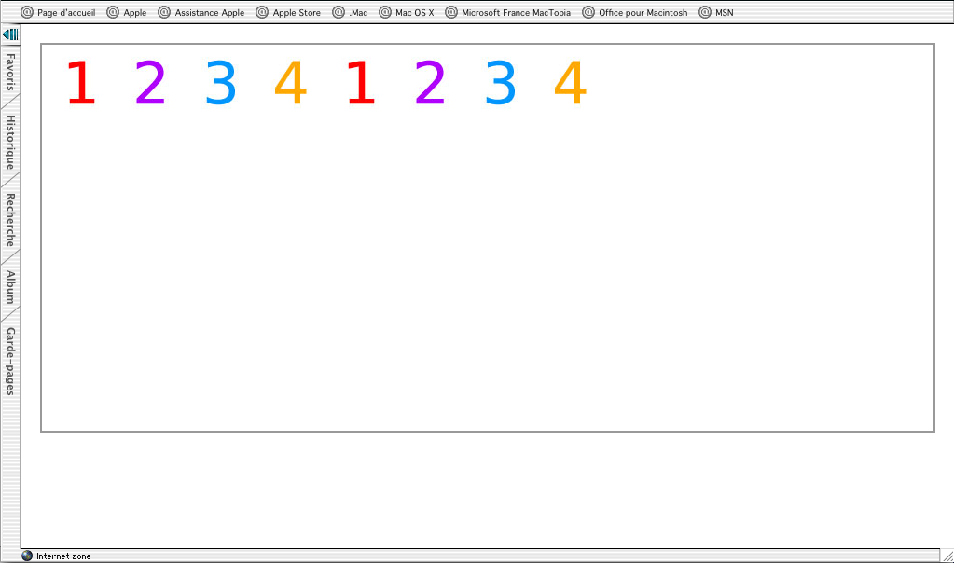
Task: Show the Recherche sidebar panel
Action: pyautogui.click(x=10, y=220)
